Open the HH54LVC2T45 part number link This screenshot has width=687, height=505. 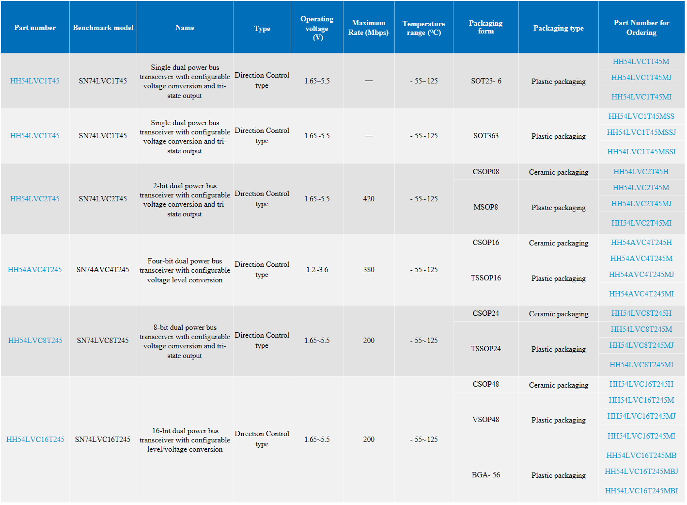[35, 199]
